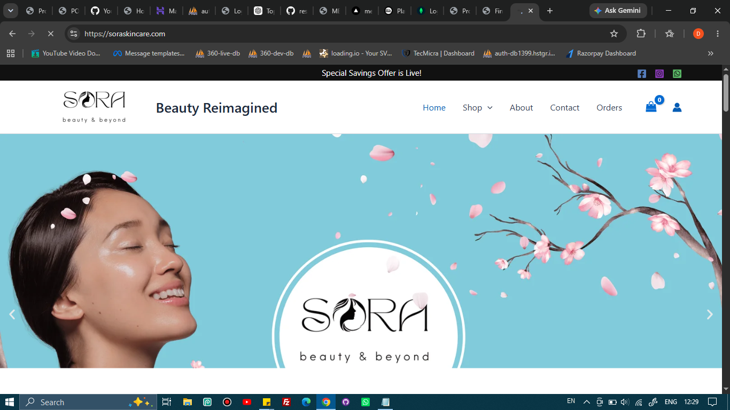This screenshot has width=730, height=410.
Task: Open GitHub Desktop in taskbar
Action: (346, 402)
